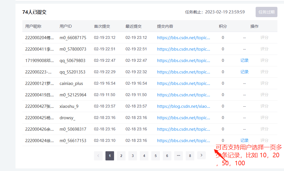This screenshot has height=171, width=284.
Task: Select nickname 222000426余...
Action: pyautogui.click(x=40, y=129)
